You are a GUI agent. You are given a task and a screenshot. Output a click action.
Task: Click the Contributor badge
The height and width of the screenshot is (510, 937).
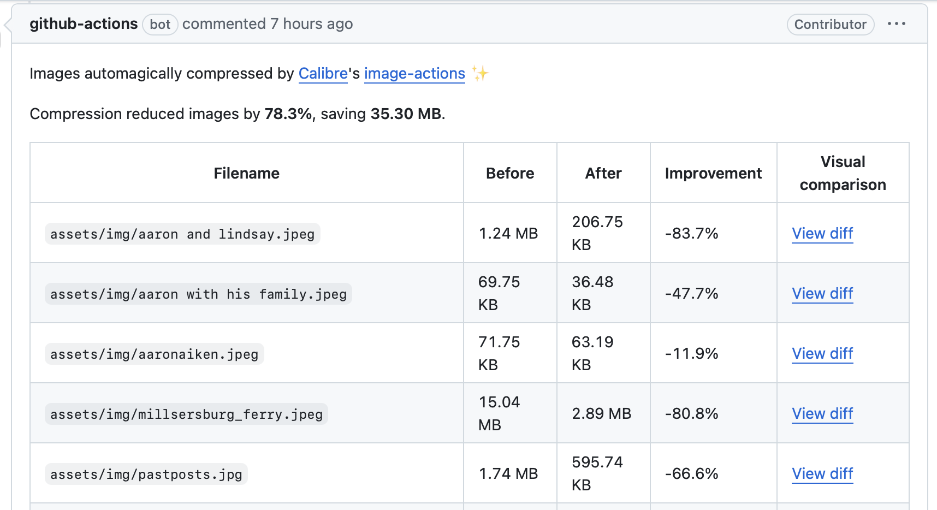point(830,25)
